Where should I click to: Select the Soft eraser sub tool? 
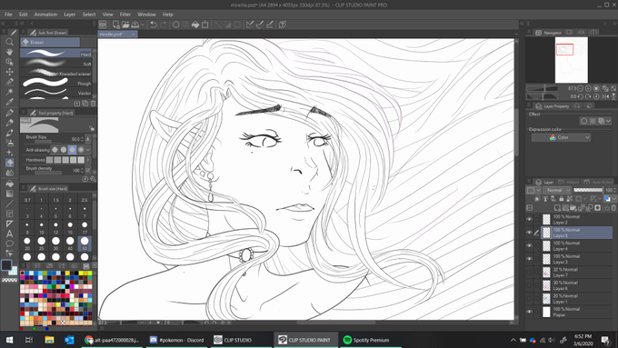click(x=55, y=63)
